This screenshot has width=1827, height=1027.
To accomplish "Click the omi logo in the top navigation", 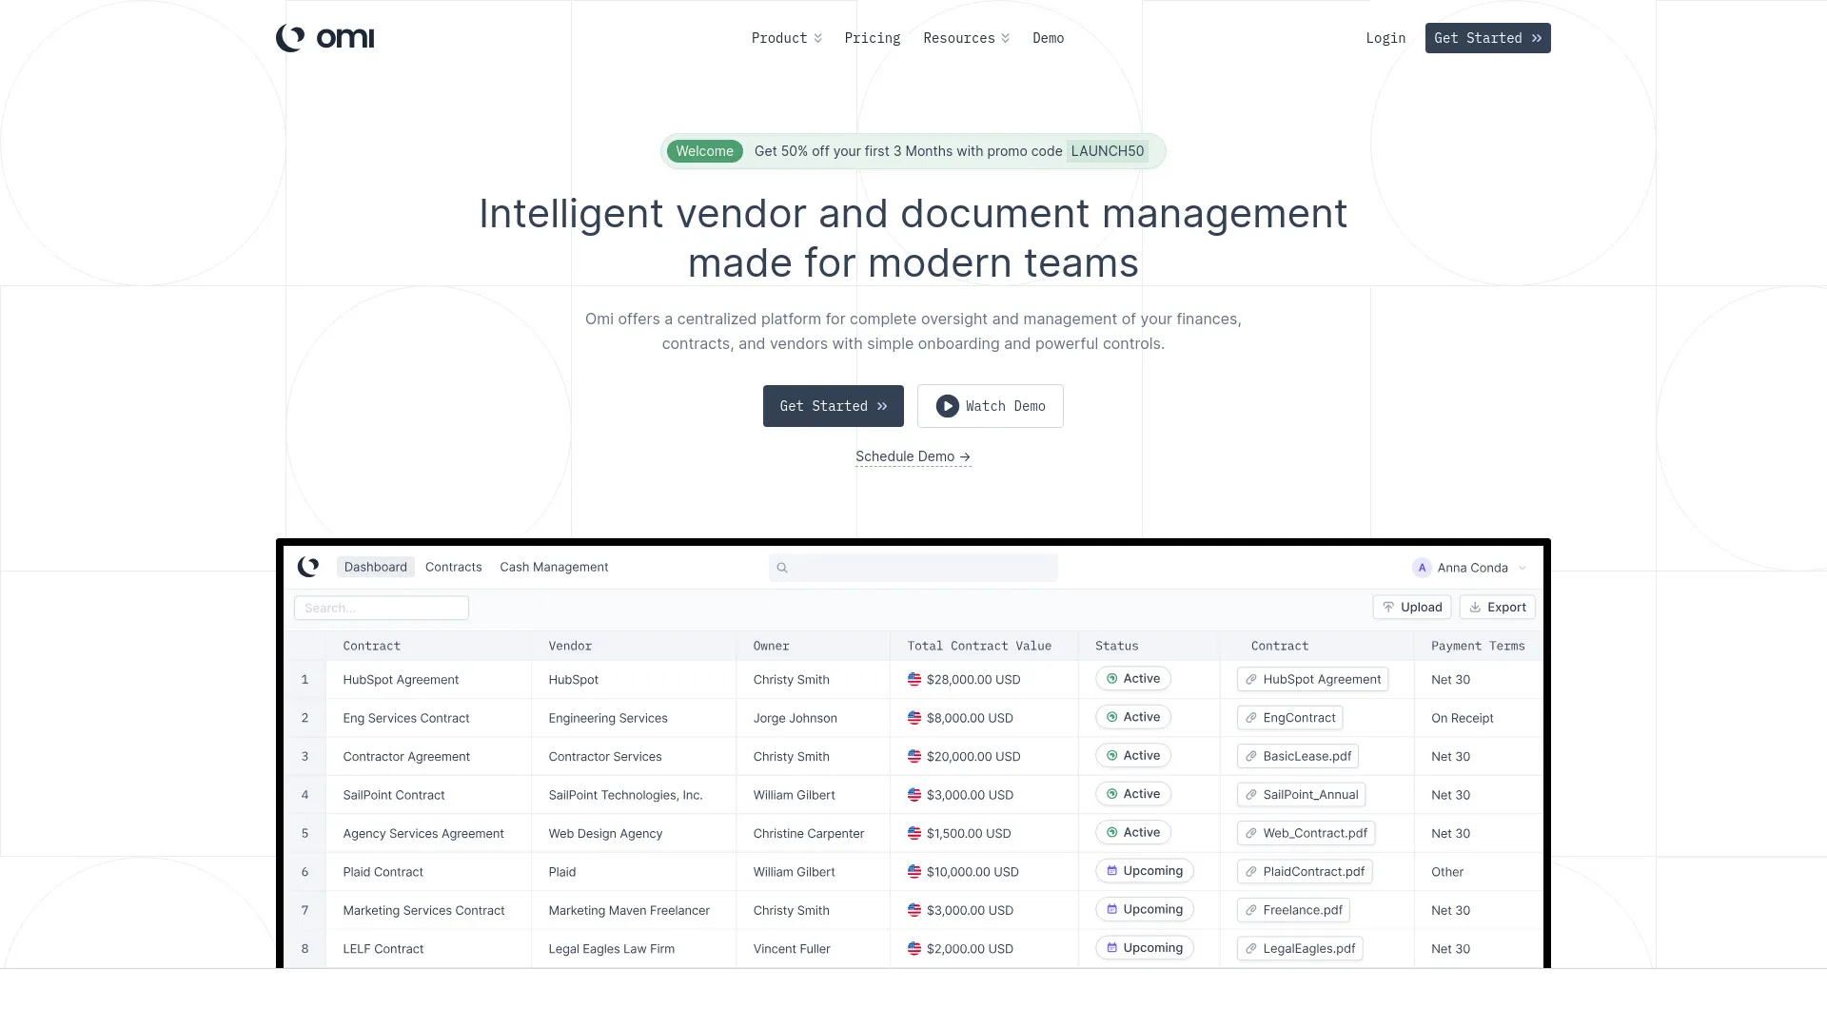I will pos(324,38).
